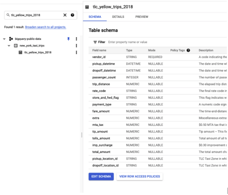Viewport: 228px width, 195px height.
Task: Select the fare_amount field name
Action: click(x=101, y=111)
